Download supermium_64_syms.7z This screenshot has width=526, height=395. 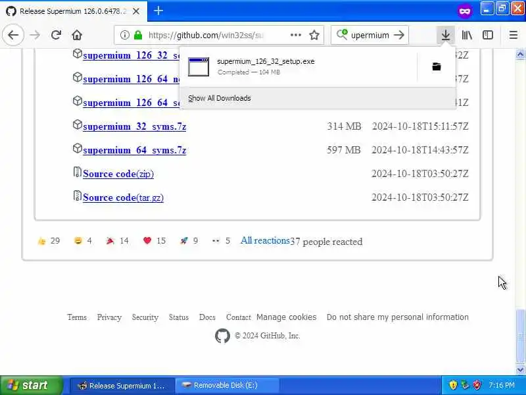(x=134, y=150)
